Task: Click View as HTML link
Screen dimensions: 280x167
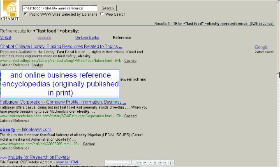Action: tap(67, 162)
